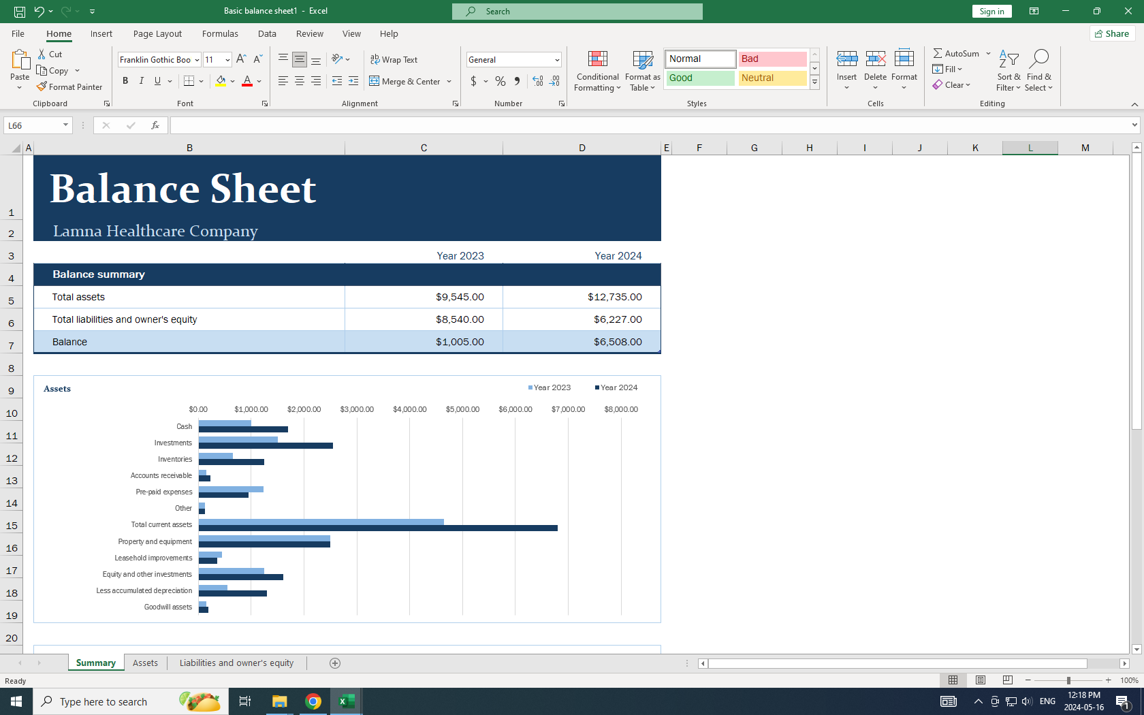Click the Percent Style icon
Screen dimensions: 1144x715
pyautogui.click(x=500, y=81)
